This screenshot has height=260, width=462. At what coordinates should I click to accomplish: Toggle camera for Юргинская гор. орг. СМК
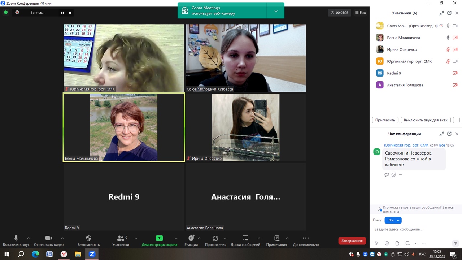point(455,61)
